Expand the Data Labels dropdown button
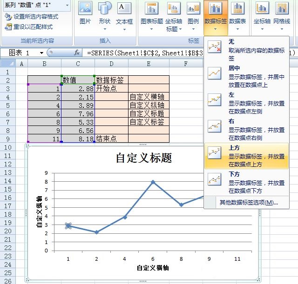This screenshot has width=298, height=284. click(215, 29)
